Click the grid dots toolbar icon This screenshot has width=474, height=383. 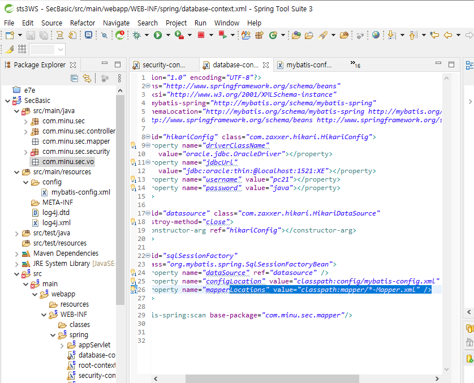click(x=22, y=49)
